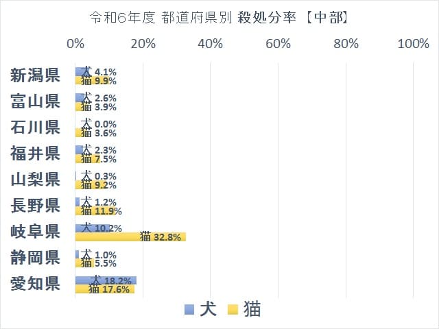
Task: Click the blue 犬 legend swatch
Action: (x=190, y=309)
